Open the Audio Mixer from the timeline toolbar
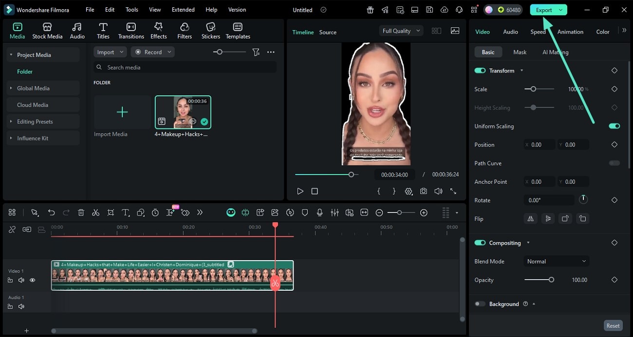 (x=335, y=213)
